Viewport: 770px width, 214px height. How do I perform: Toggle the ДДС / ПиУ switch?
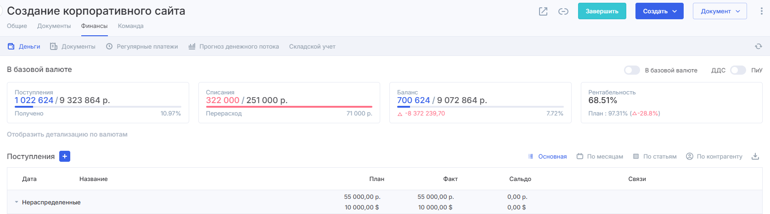738,70
